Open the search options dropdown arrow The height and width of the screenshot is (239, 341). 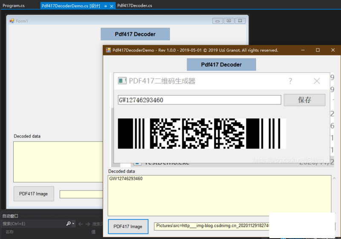click(73, 224)
